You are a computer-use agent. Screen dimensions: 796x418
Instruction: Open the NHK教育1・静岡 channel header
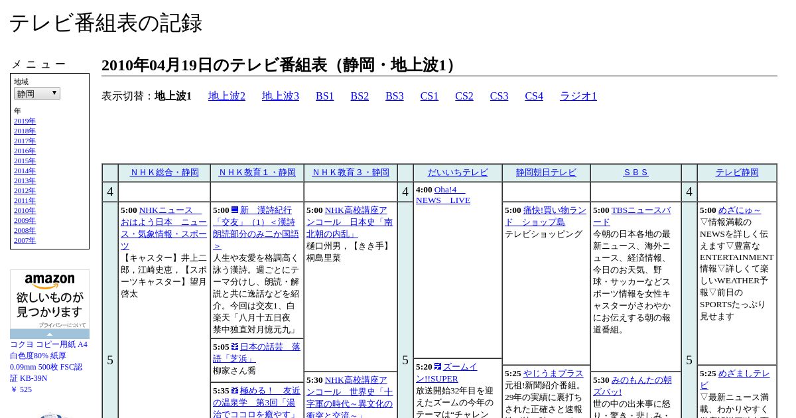(x=257, y=173)
